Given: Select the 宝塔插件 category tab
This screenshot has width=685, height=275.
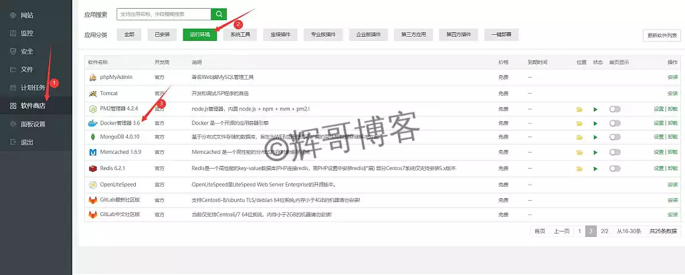Looking at the screenshot, I should coord(280,35).
